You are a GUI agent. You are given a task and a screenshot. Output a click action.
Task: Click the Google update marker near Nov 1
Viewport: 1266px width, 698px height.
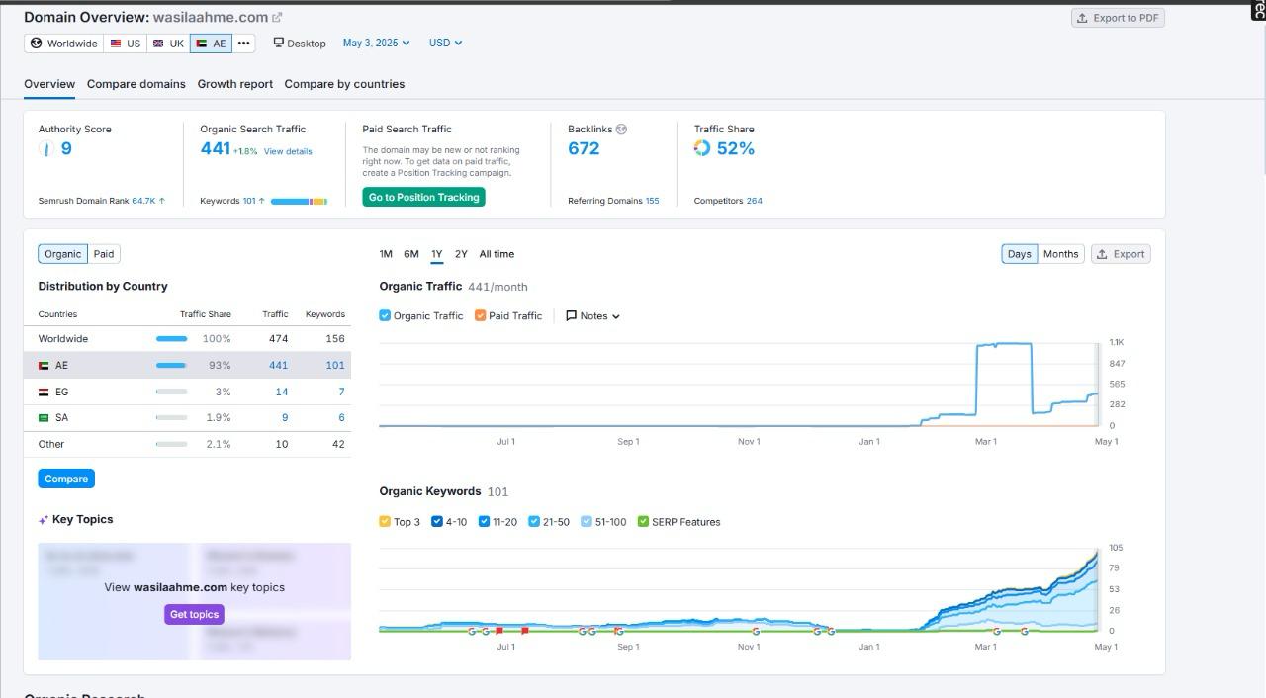click(756, 631)
